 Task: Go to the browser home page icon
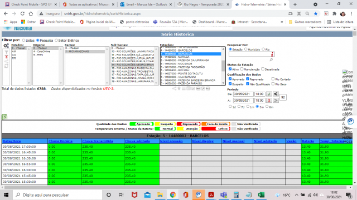point(31,13)
